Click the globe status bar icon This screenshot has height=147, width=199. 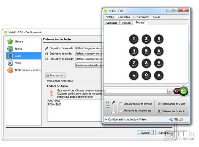pos(171,120)
